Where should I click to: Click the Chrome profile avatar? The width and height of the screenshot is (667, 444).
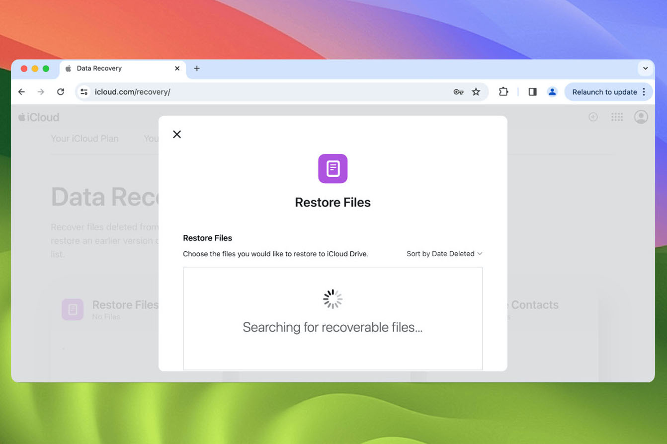[x=553, y=91]
